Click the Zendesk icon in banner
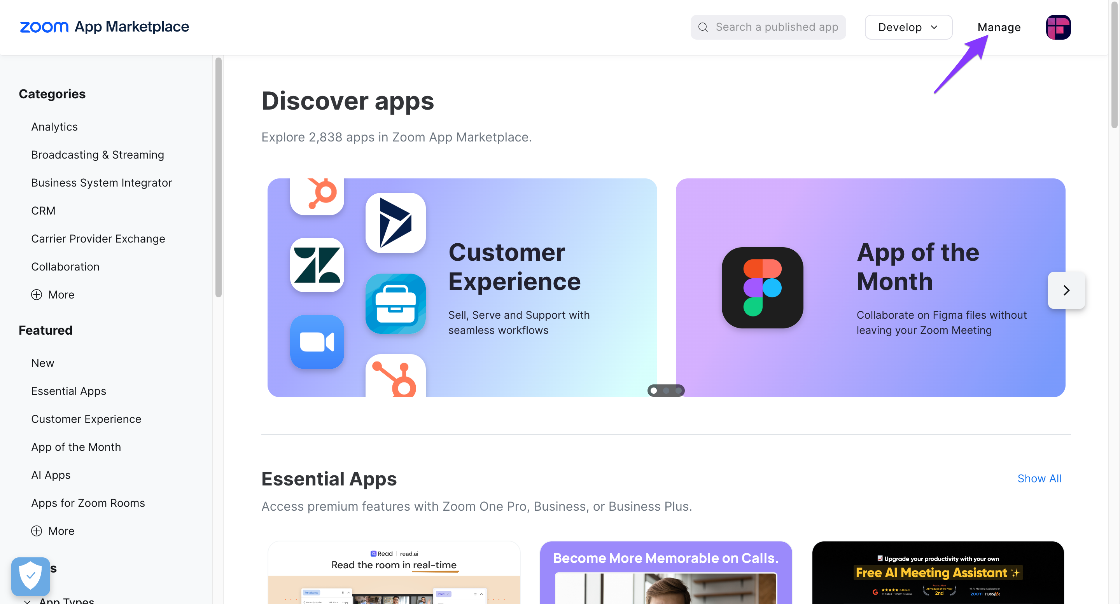1120x604 pixels. [317, 265]
